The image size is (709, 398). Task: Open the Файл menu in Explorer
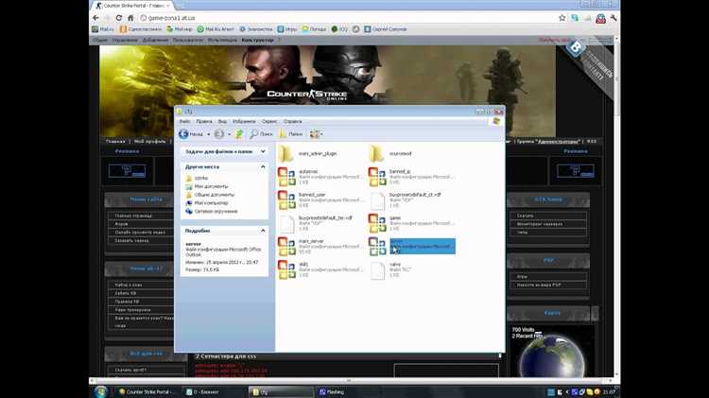185,121
